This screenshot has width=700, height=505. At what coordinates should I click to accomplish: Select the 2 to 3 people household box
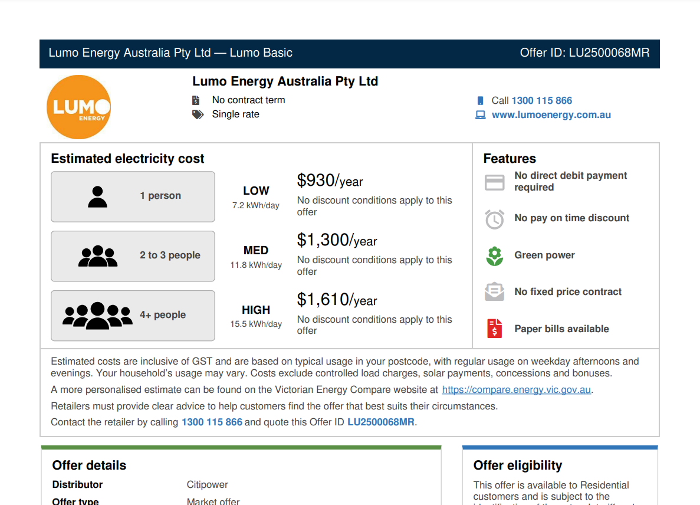(x=133, y=256)
